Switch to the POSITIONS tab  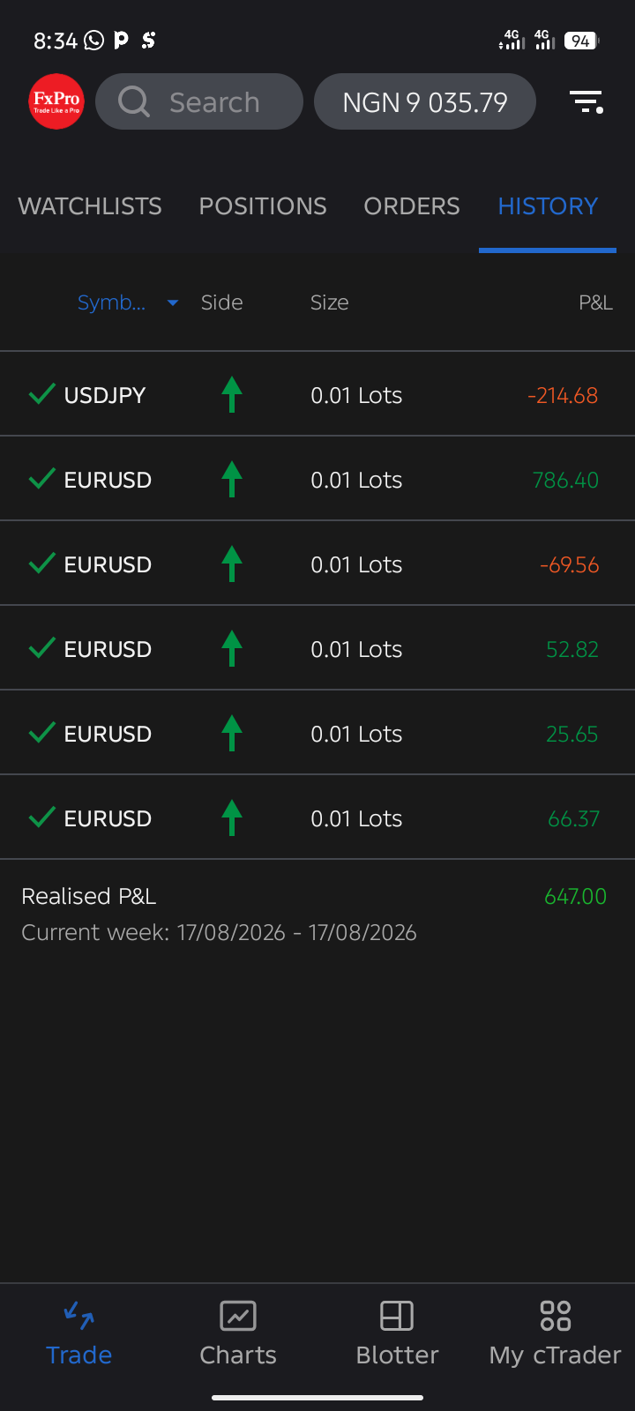[263, 206]
